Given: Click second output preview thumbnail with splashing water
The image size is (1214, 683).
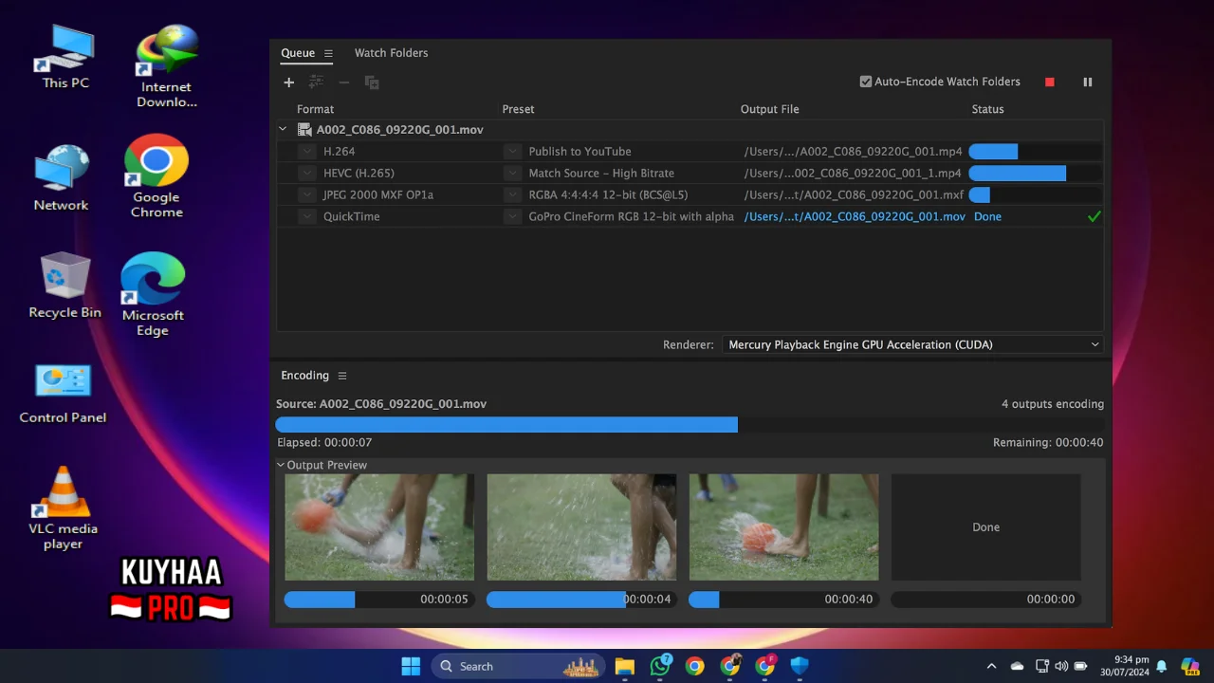Looking at the screenshot, I should point(581,527).
